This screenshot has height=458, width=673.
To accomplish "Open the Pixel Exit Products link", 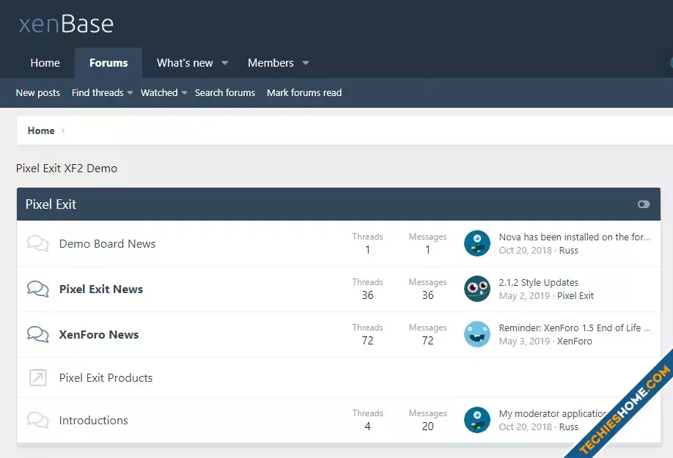I will tap(106, 378).
